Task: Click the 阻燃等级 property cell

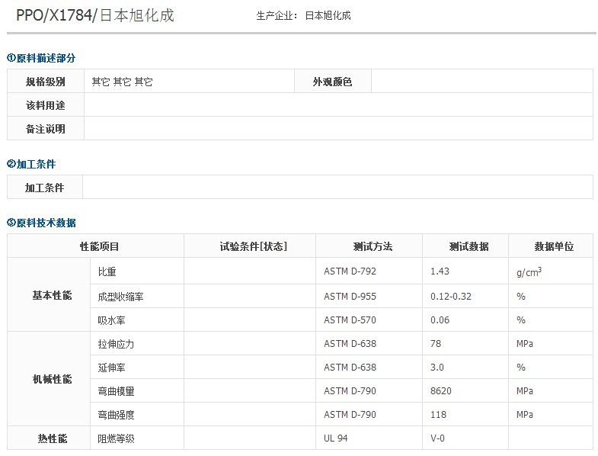Action: [x=137, y=438]
